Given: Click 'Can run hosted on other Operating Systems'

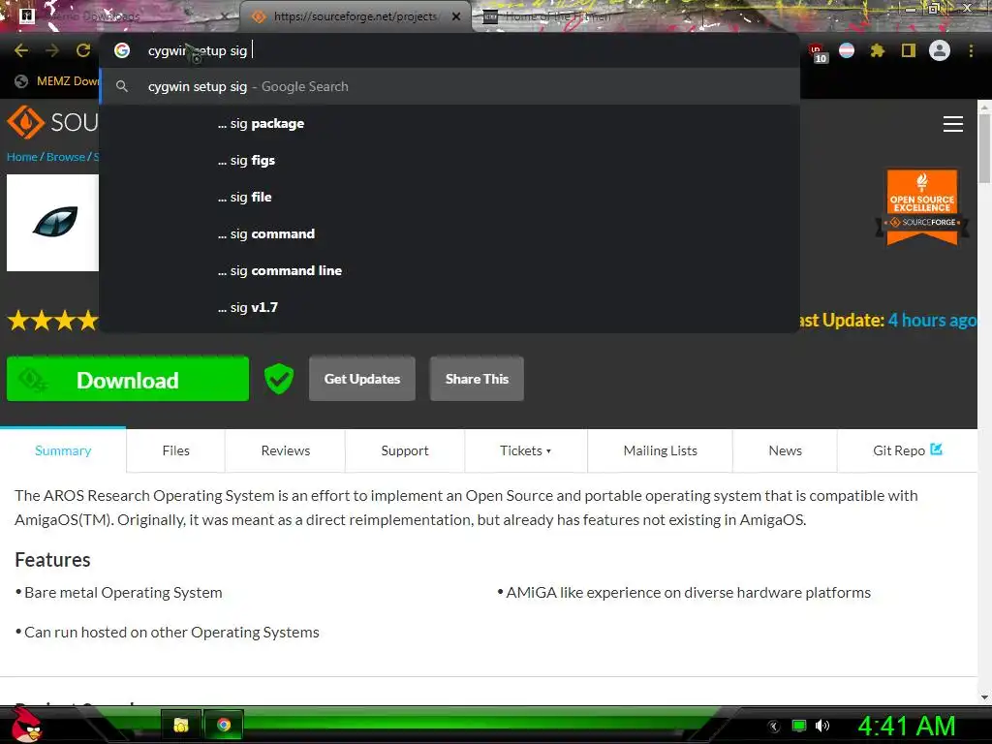Looking at the screenshot, I should (171, 633).
